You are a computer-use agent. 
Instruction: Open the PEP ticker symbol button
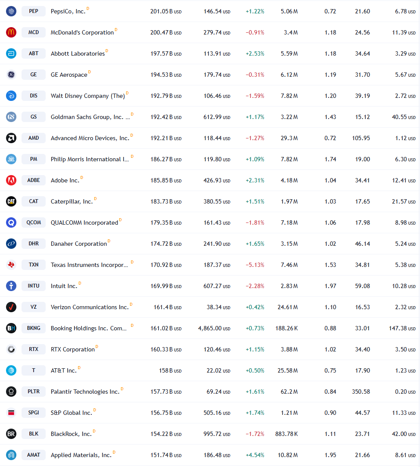34,11
